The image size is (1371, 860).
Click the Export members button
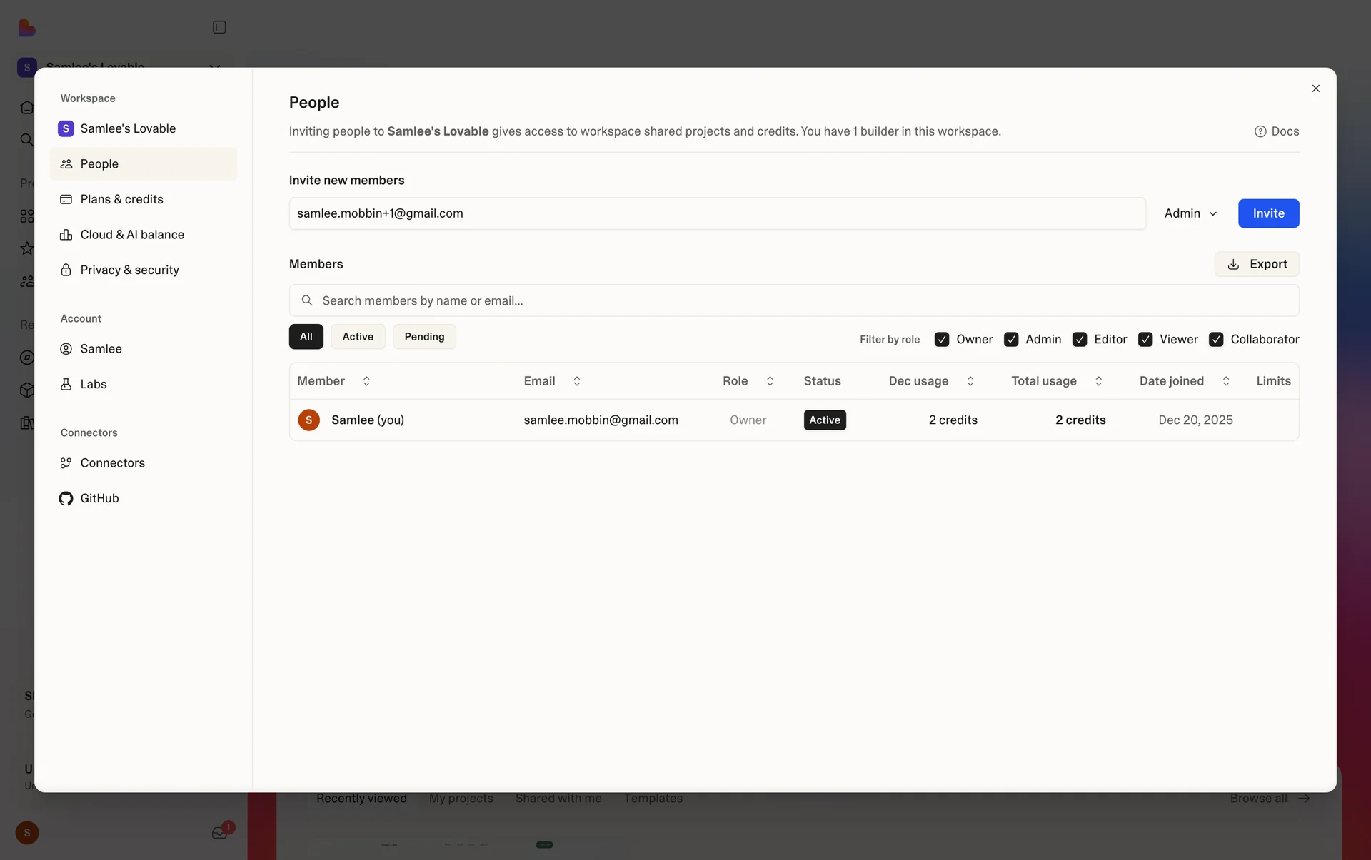coord(1256,264)
